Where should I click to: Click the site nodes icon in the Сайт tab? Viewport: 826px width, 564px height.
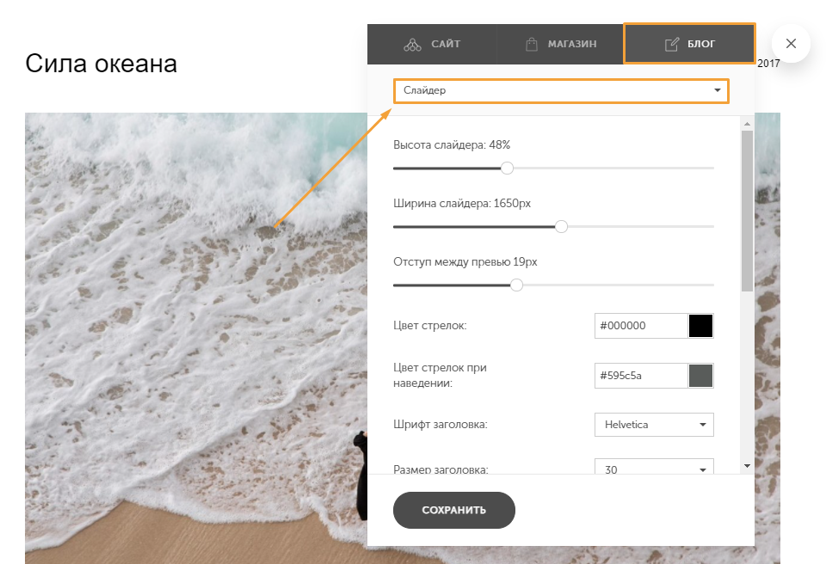click(413, 45)
